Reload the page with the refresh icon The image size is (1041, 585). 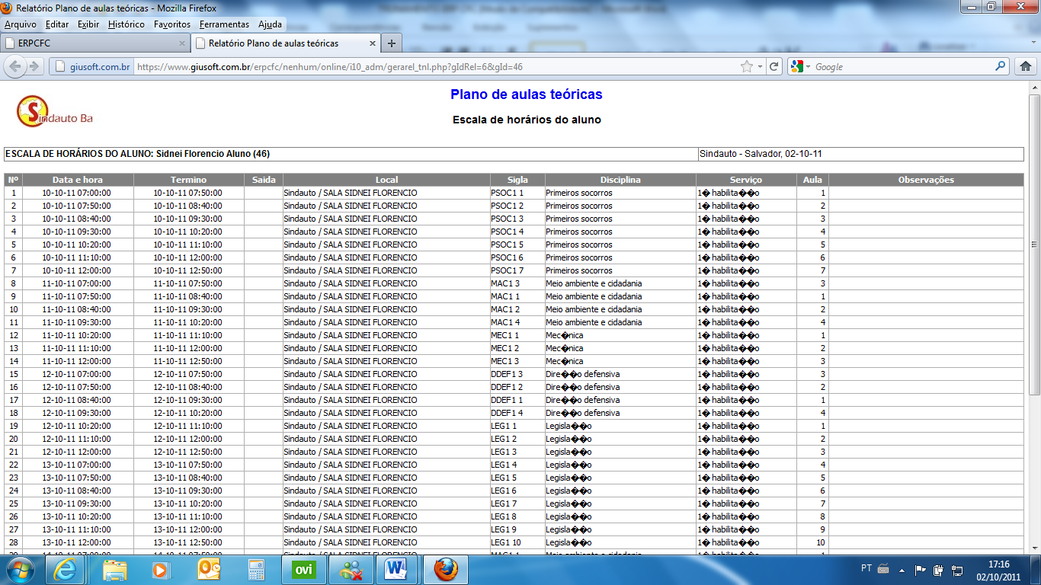(774, 66)
